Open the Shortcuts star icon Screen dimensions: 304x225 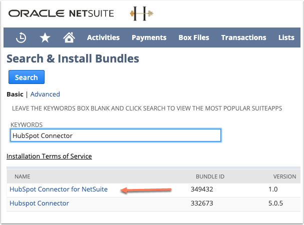[45, 37]
